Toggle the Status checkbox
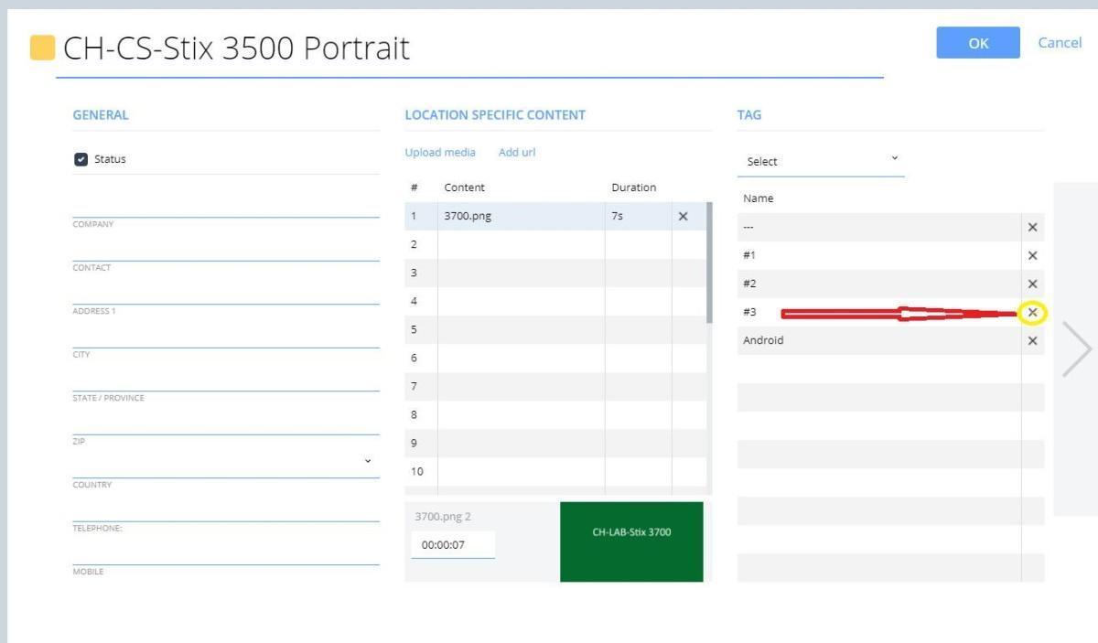 81,159
